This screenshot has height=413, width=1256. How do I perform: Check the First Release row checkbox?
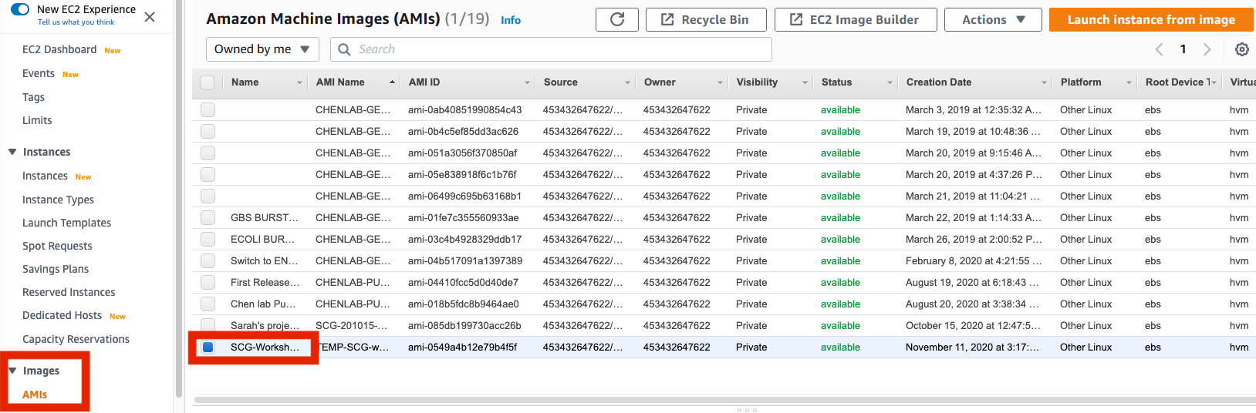(x=208, y=282)
